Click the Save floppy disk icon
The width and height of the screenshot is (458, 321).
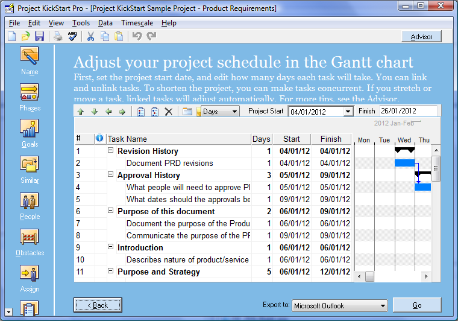point(40,36)
